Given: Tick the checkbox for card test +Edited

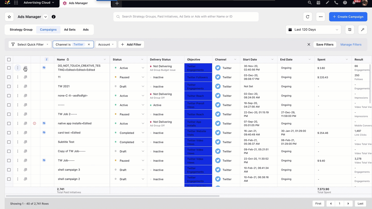Looking at the screenshot, I should [x=9, y=133].
